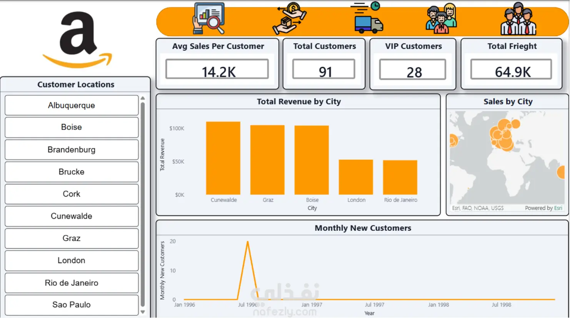Screen dimensions: 570x318
Task: Click the $100K axis label
Action: tap(177, 128)
